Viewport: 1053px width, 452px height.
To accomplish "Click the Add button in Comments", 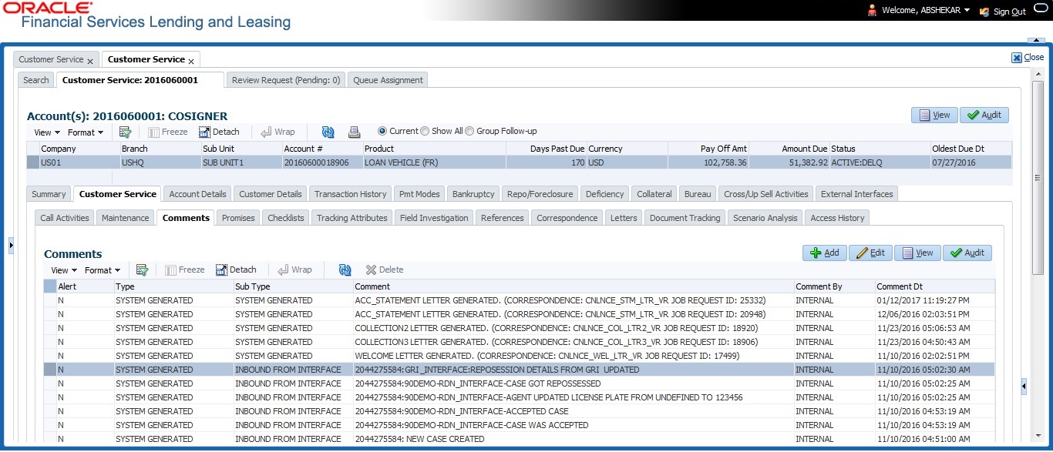I will tap(825, 253).
